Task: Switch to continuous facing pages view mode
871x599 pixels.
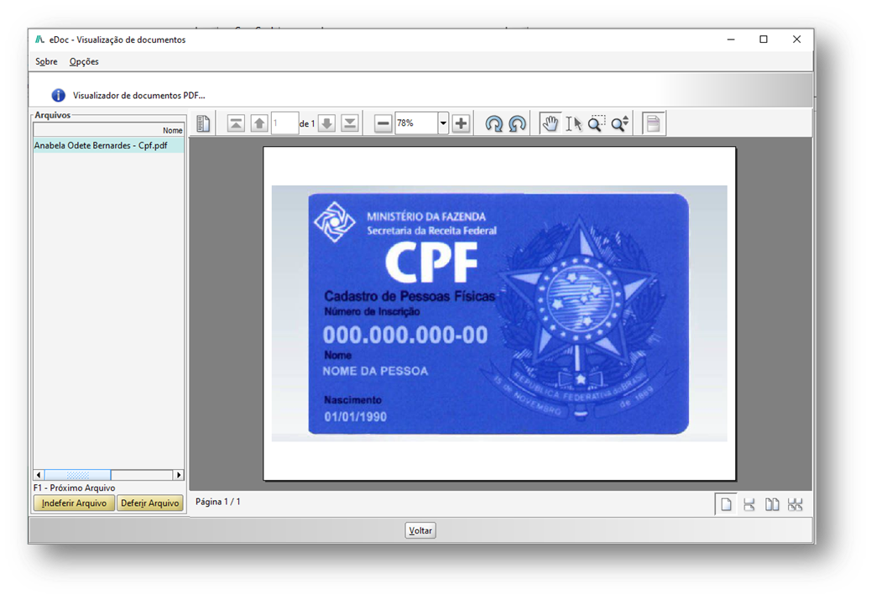Action: click(795, 505)
